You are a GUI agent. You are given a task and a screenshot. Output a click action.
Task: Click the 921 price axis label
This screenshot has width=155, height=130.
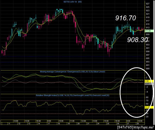(x=148, y=14)
